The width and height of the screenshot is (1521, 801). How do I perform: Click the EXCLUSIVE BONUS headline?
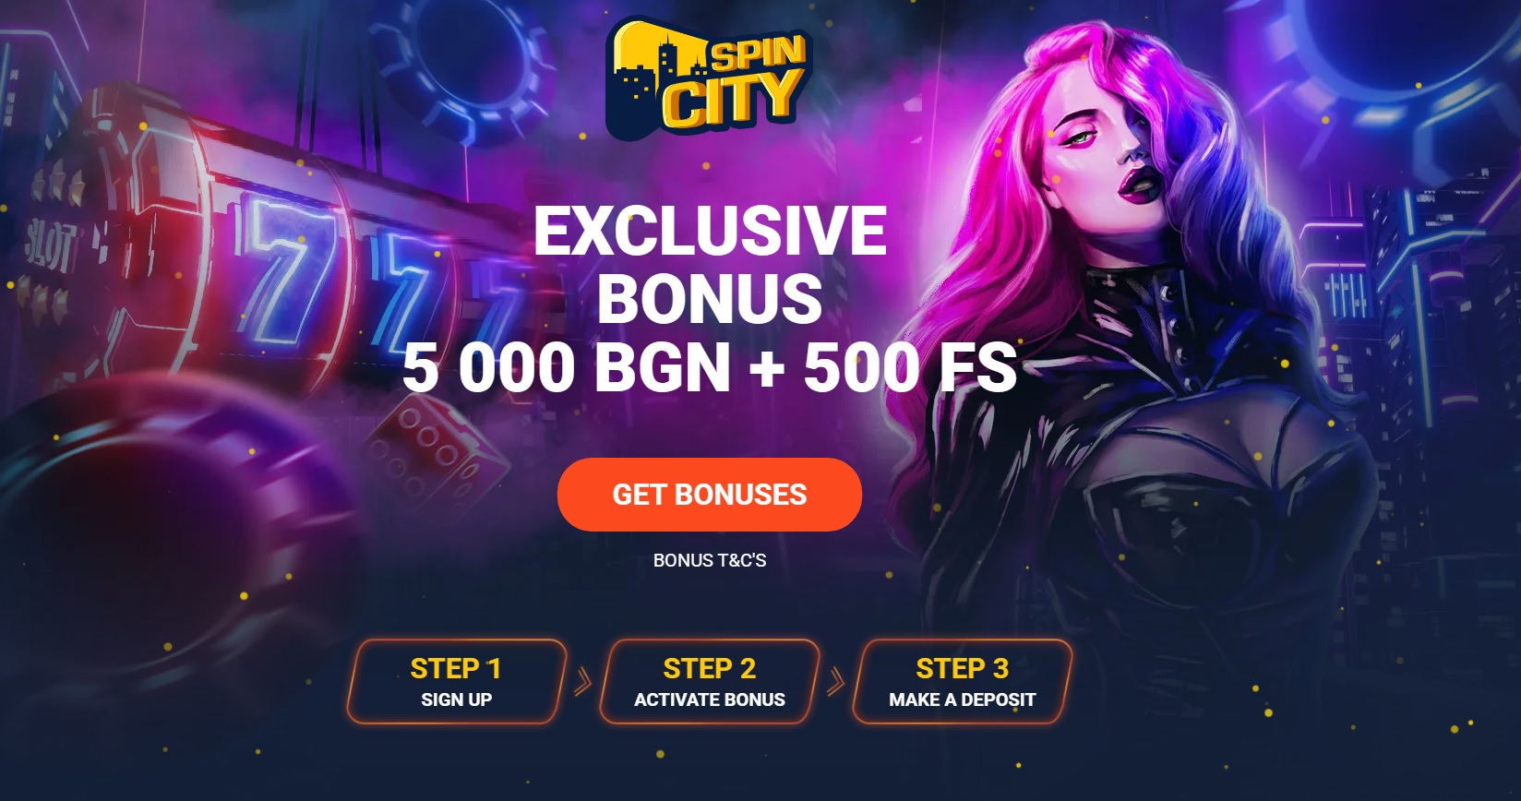(709, 265)
